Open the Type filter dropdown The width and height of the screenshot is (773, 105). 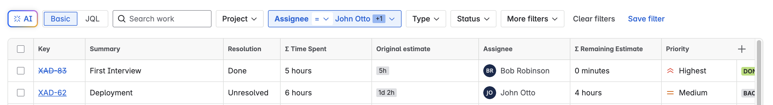[425, 19]
